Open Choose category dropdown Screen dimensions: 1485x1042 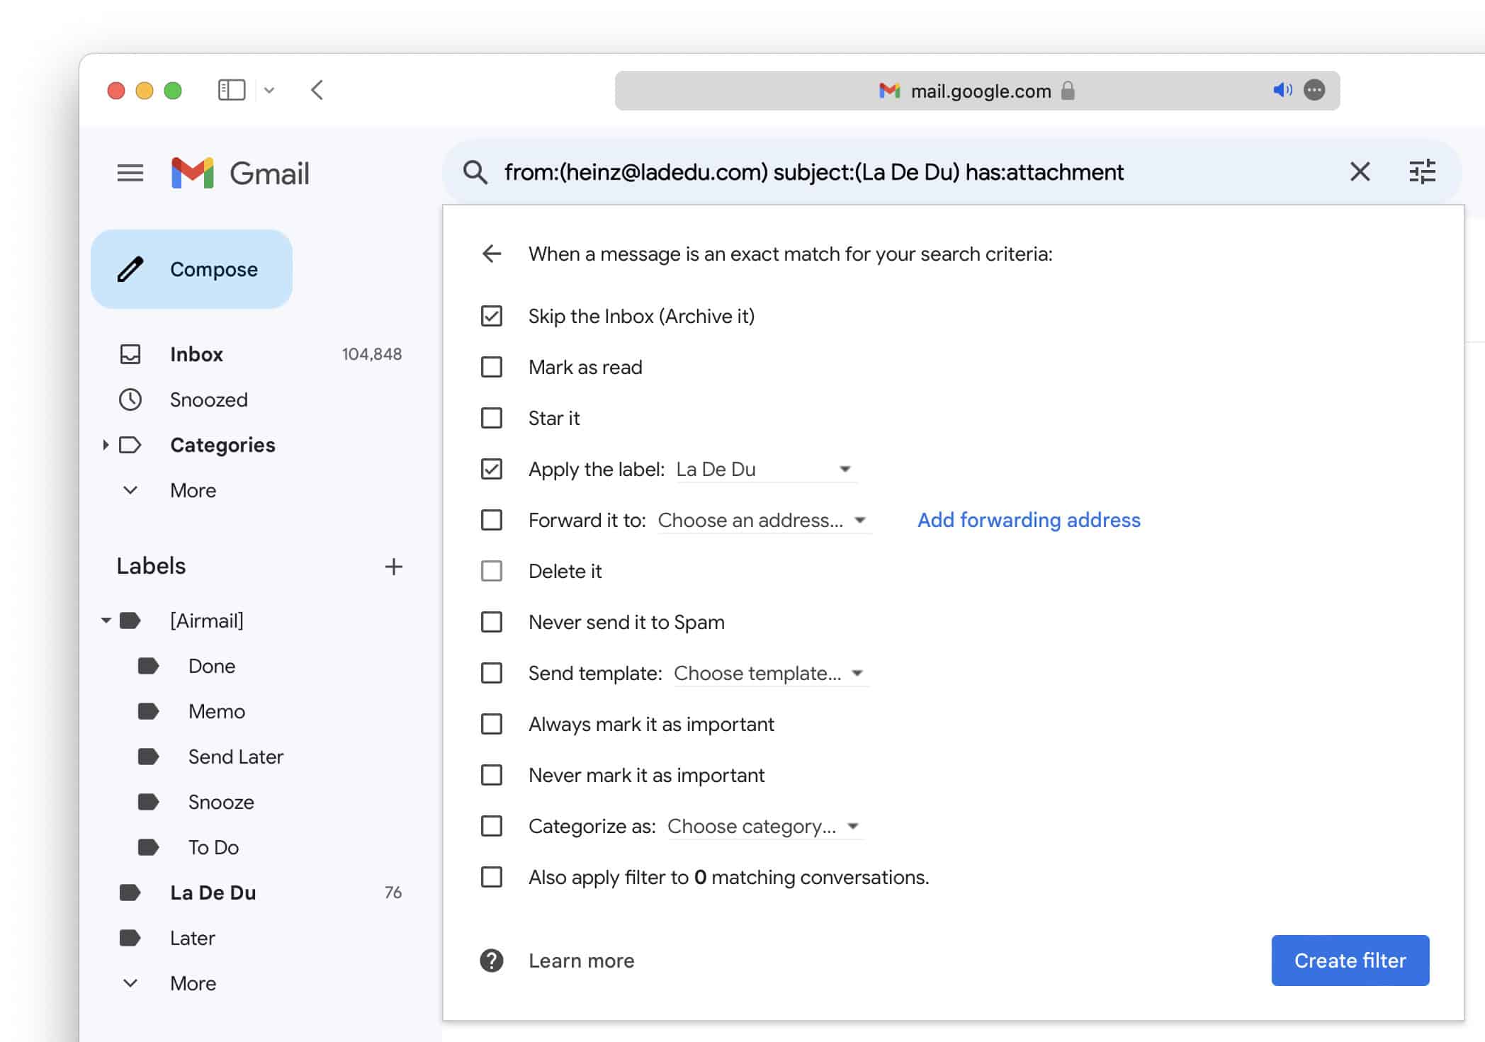coord(765,826)
